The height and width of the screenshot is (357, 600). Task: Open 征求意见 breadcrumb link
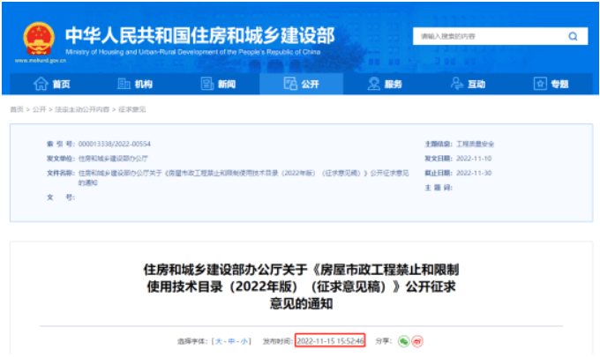pyautogui.click(x=132, y=109)
